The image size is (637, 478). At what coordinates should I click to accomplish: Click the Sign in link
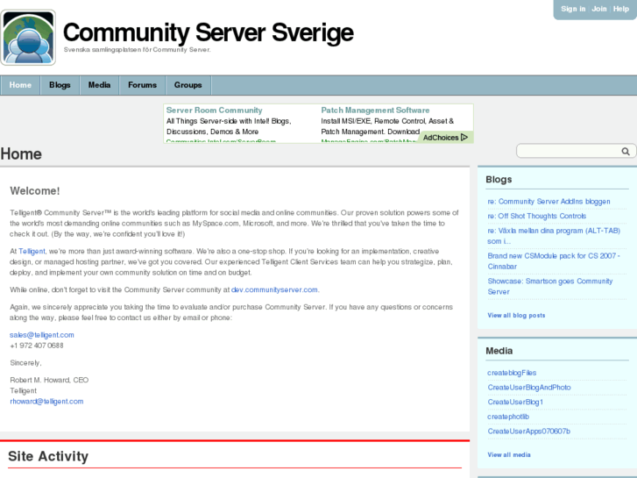point(573,9)
